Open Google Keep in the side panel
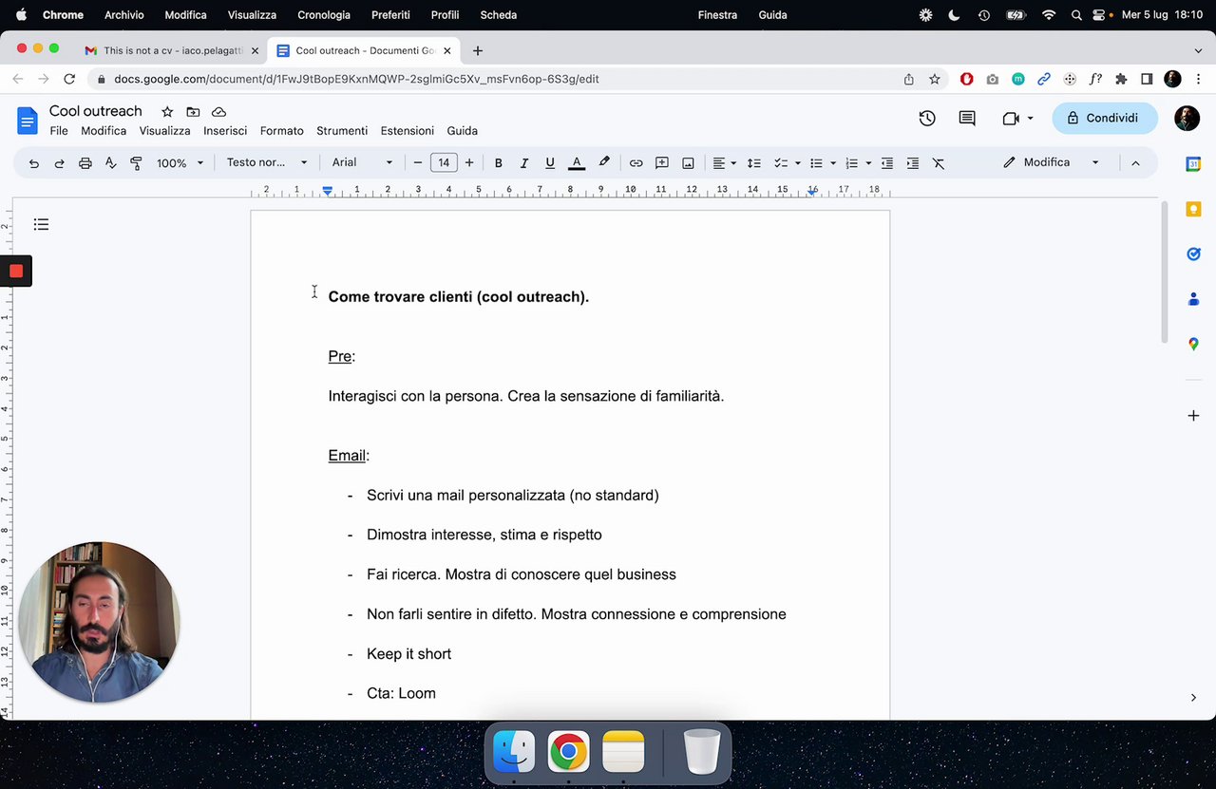The width and height of the screenshot is (1216, 789). tap(1193, 209)
